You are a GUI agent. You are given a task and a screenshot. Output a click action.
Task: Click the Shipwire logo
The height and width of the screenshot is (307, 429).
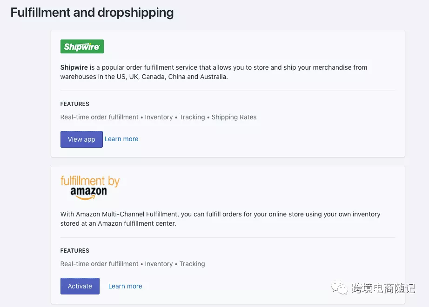click(82, 46)
